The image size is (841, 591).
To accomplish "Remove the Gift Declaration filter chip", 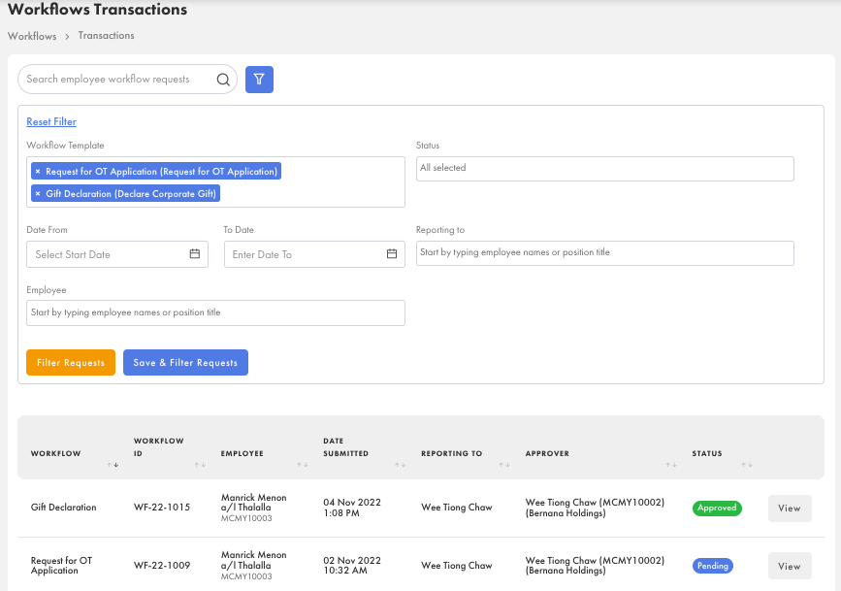I will [38, 193].
